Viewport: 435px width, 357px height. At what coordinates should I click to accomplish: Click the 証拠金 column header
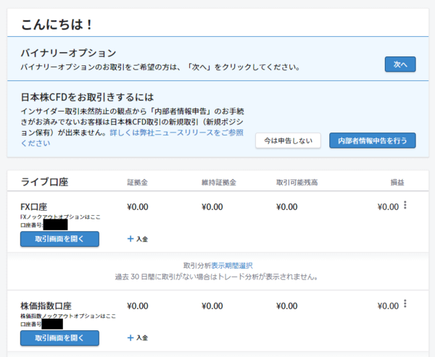coord(137,182)
